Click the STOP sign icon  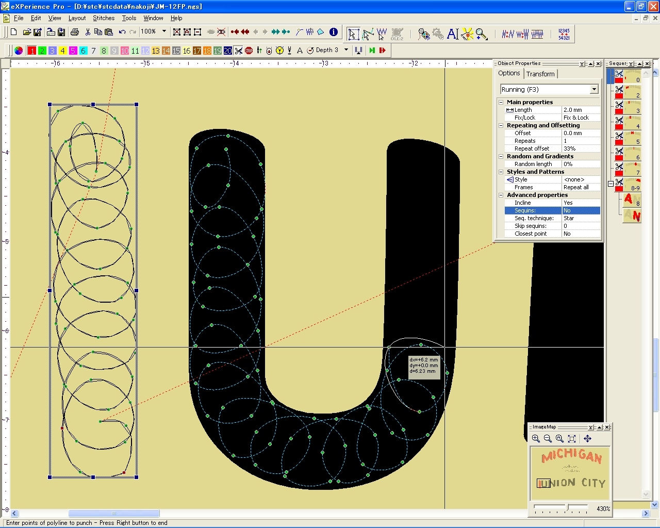249,51
